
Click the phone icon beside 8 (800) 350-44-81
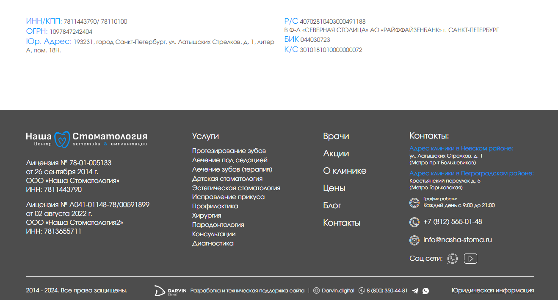[x=362, y=291]
